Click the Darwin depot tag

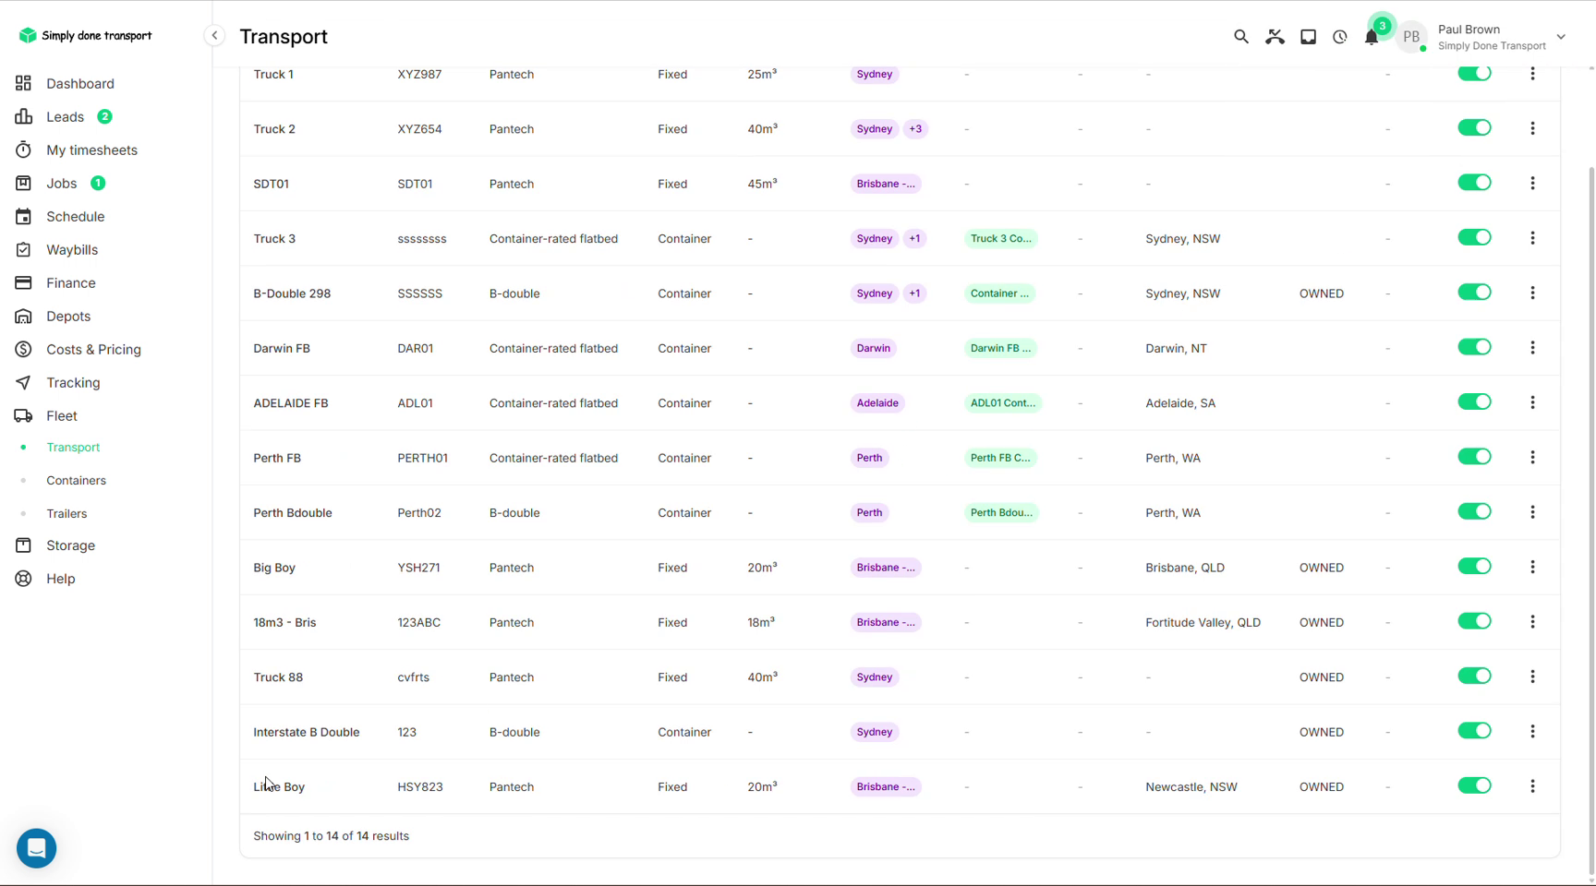[x=873, y=348]
